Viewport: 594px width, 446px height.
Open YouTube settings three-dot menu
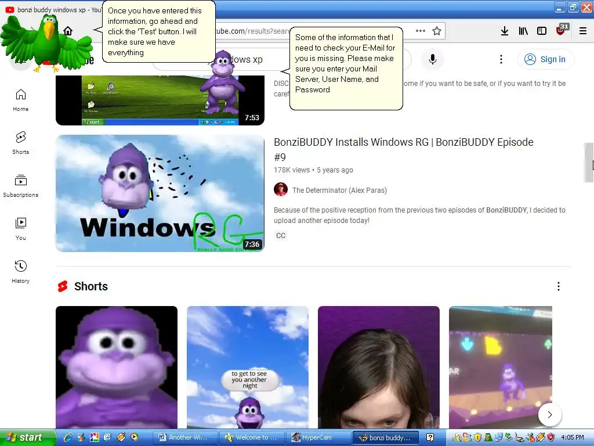pos(501,59)
